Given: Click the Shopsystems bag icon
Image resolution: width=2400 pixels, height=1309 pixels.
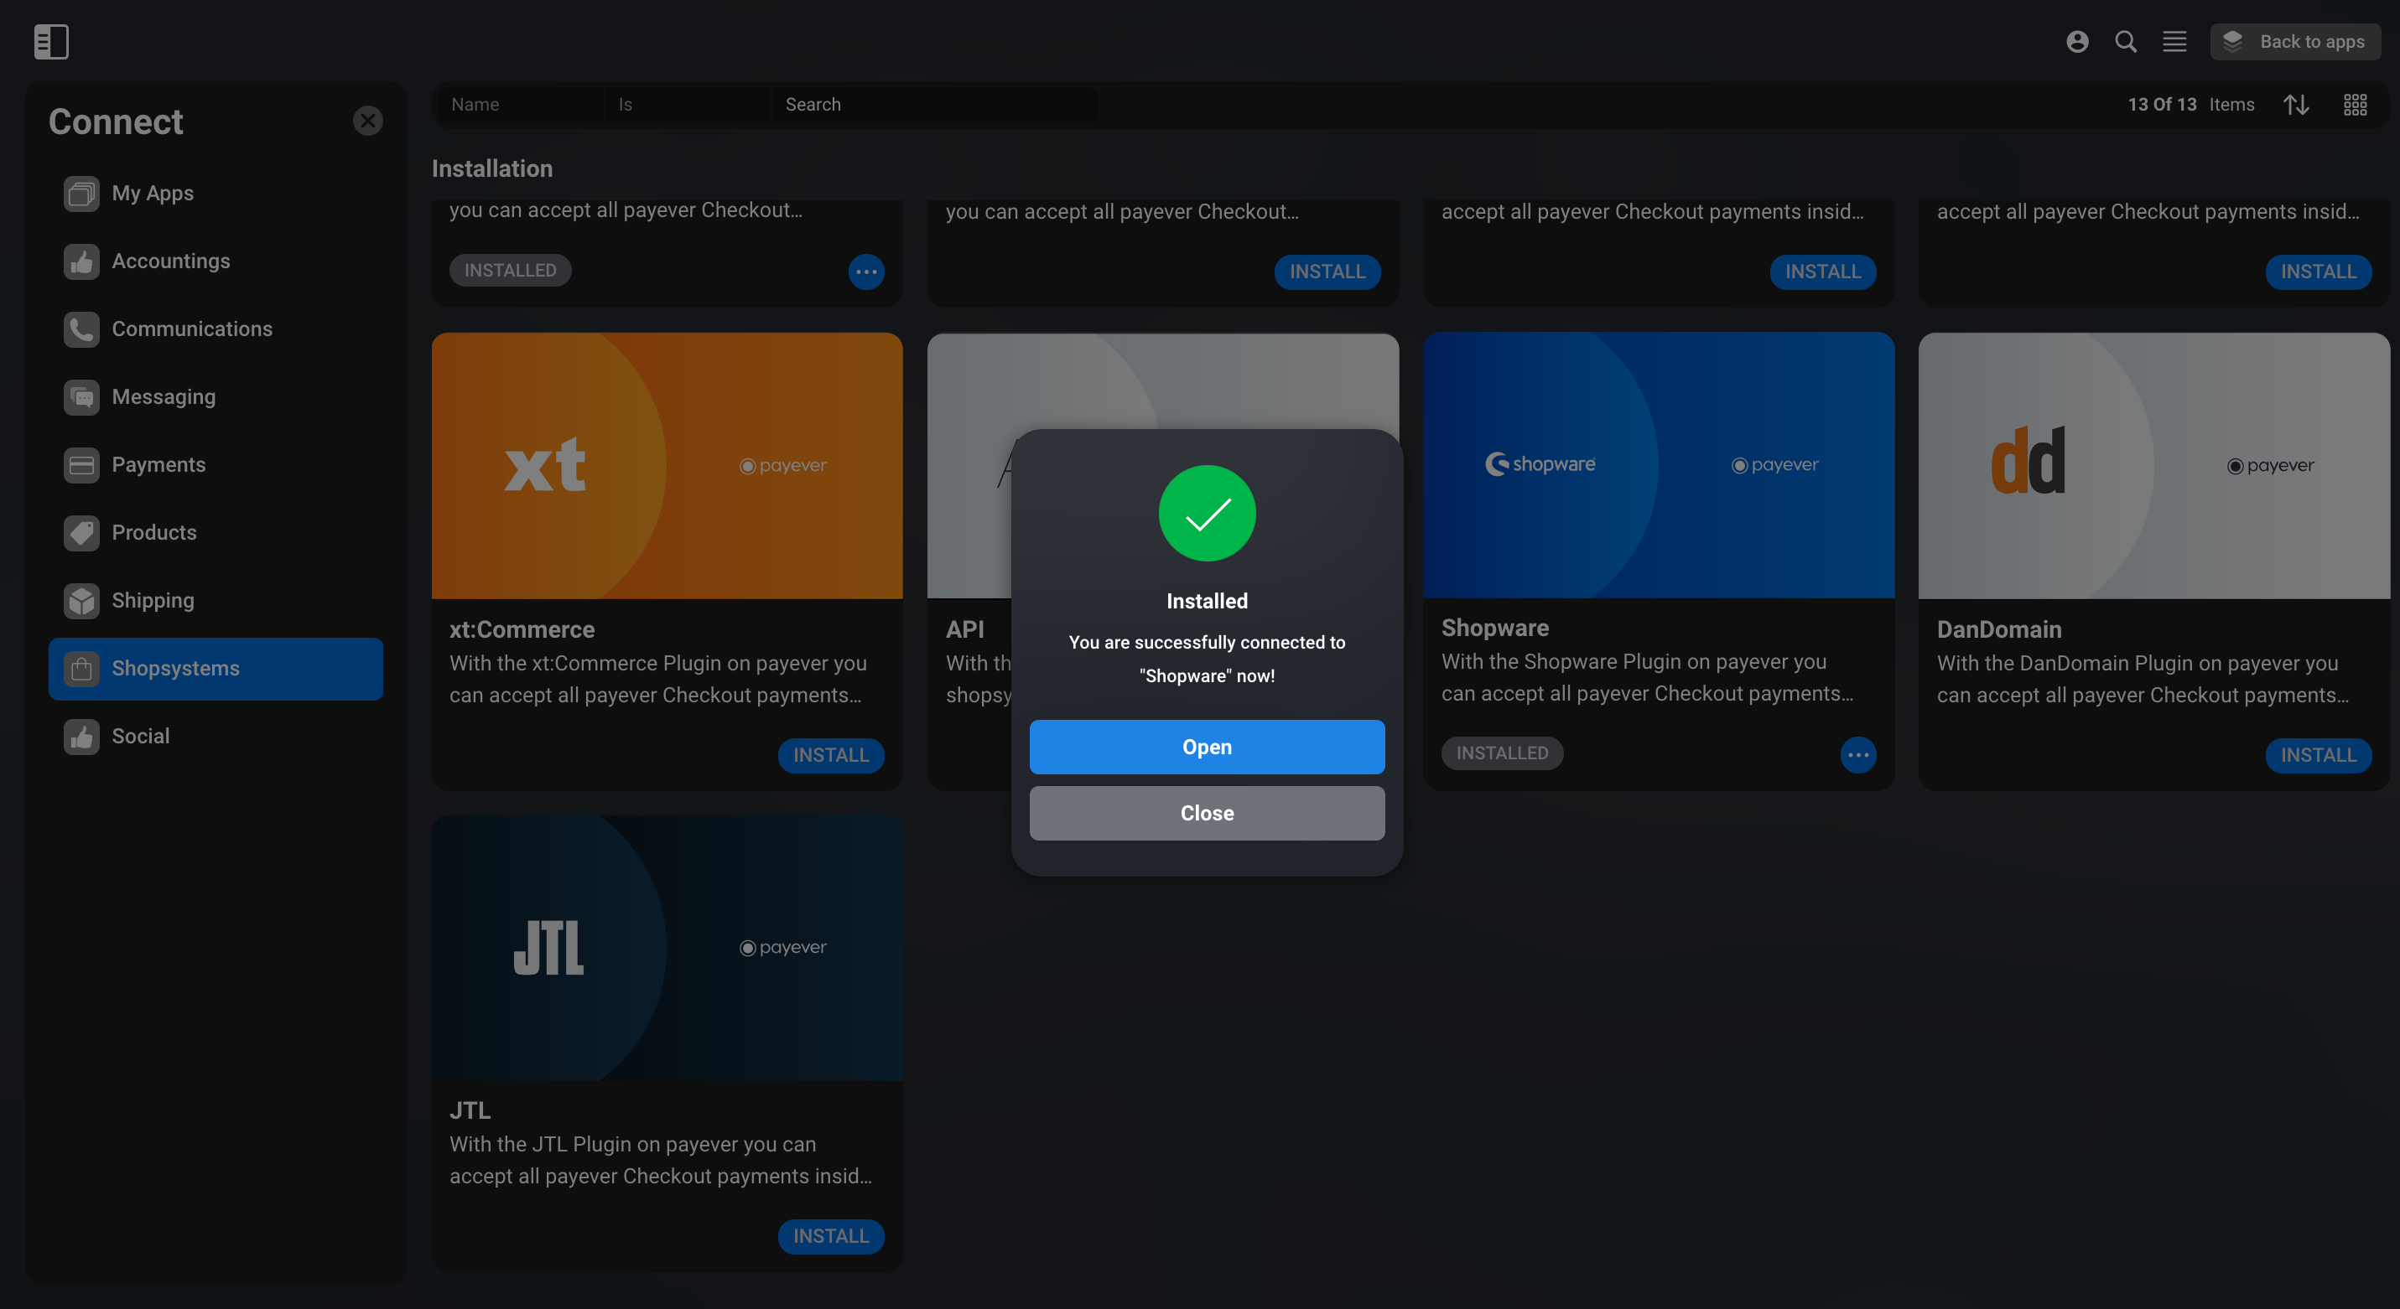Looking at the screenshot, I should click(82, 670).
